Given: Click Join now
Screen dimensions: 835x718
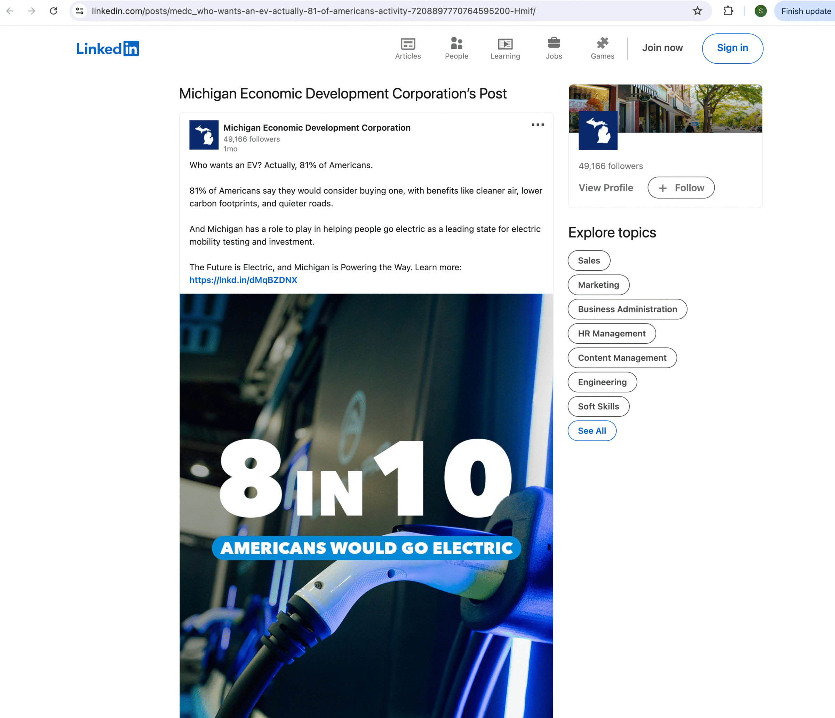Looking at the screenshot, I should click(x=662, y=48).
